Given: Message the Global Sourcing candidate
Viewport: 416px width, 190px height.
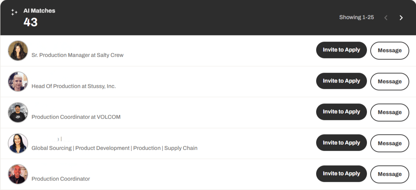Looking at the screenshot, I should point(390,143).
